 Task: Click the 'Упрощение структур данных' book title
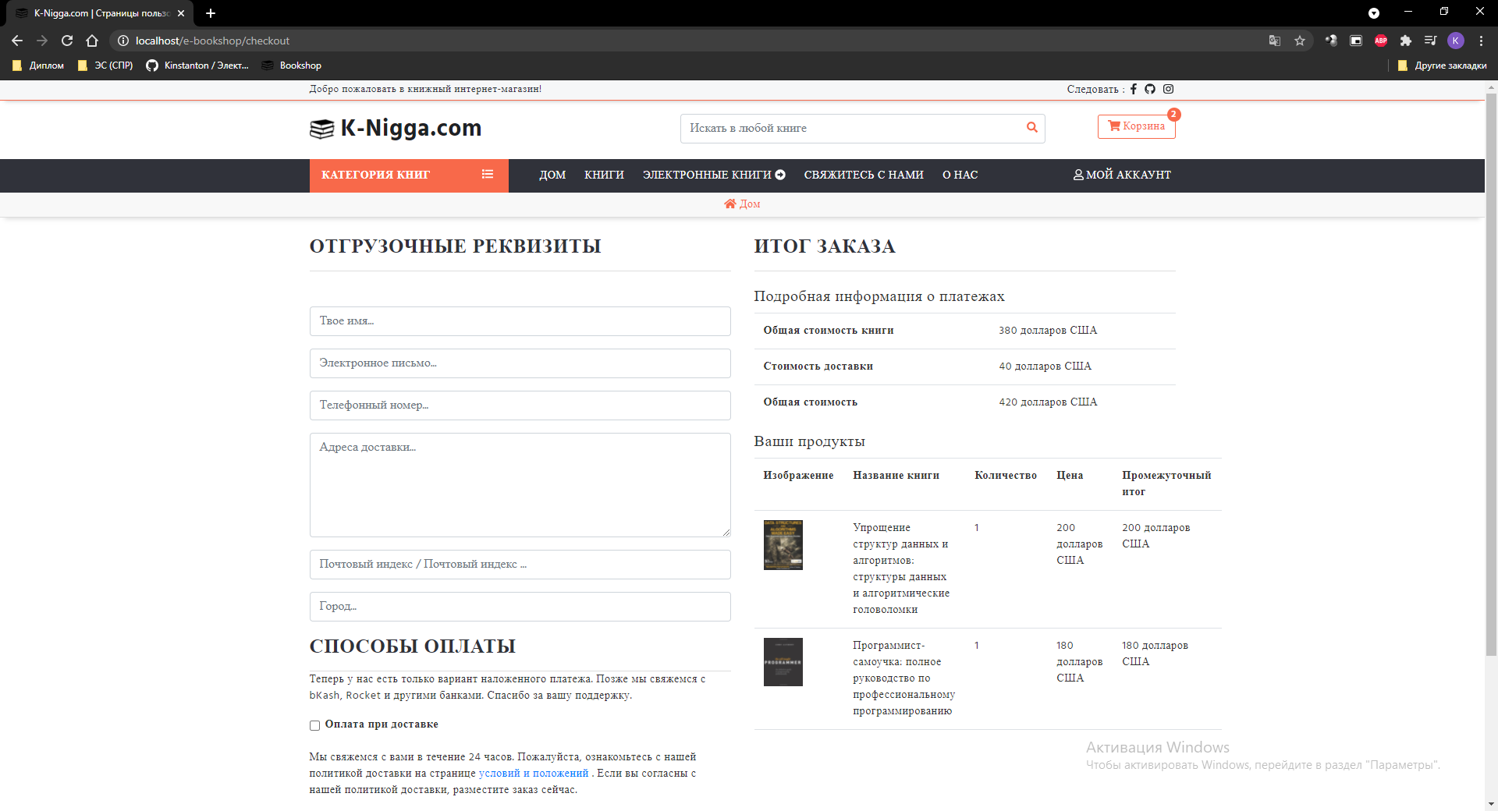click(901, 568)
